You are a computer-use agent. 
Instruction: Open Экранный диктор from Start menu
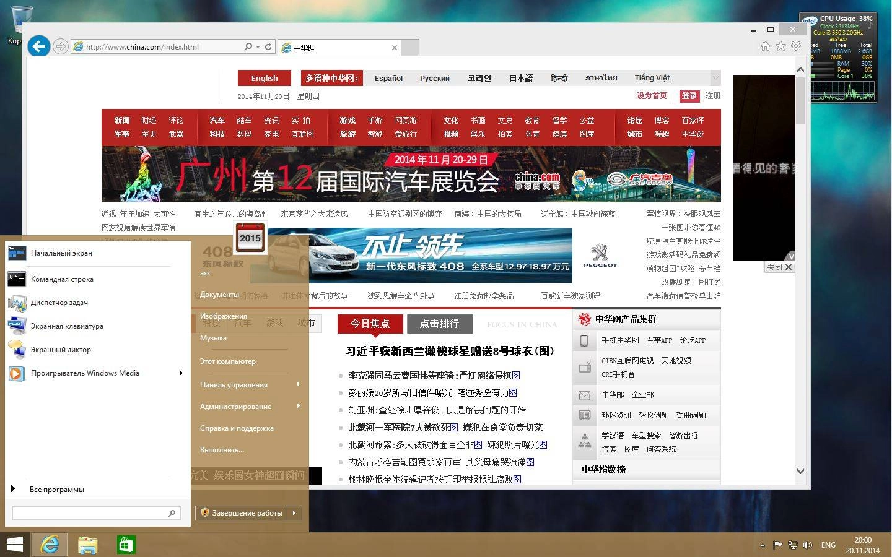pyautogui.click(x=97, y=350)
